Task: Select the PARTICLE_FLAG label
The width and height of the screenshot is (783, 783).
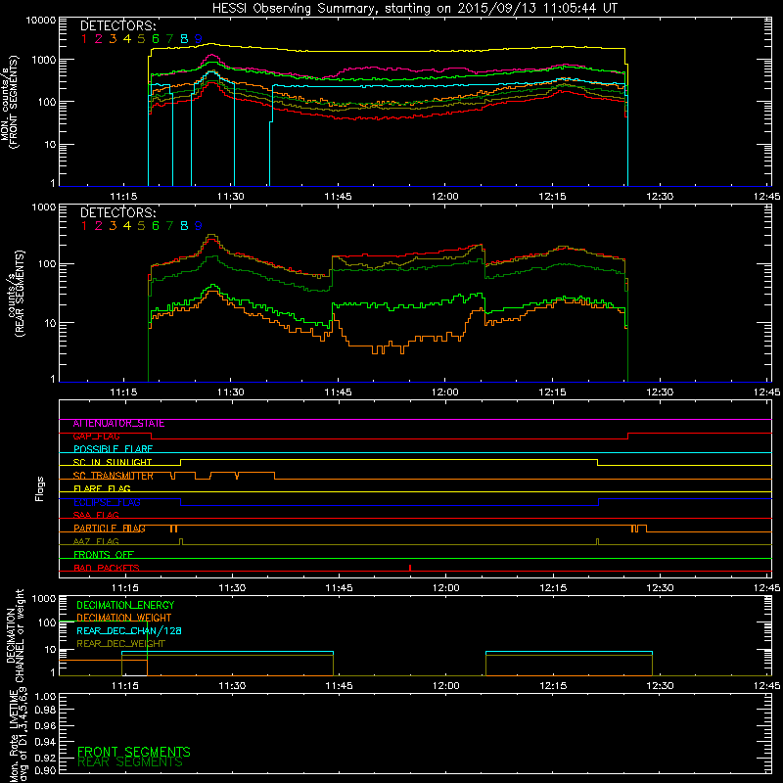Action: [110, 529]
